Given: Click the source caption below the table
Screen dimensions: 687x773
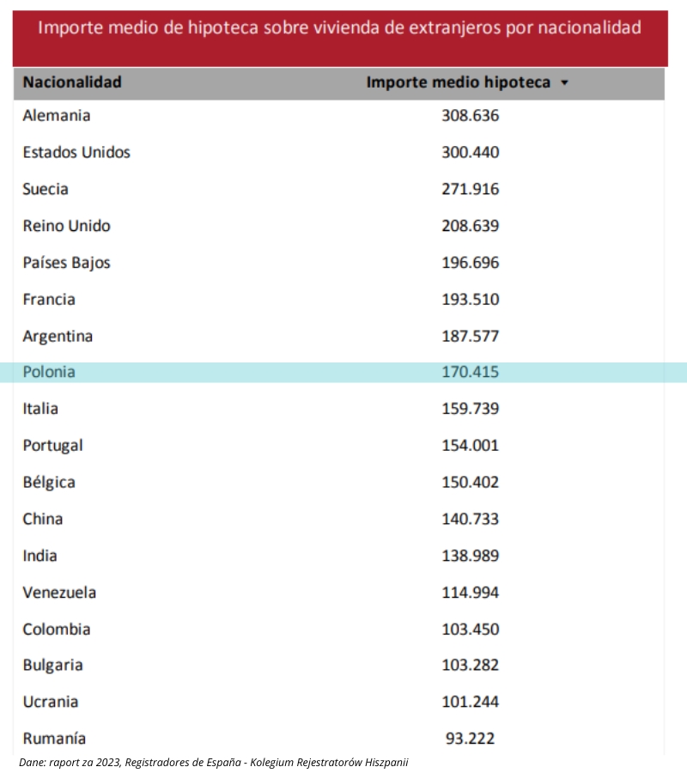Looking at the screenshot, I should click(219, 762).
